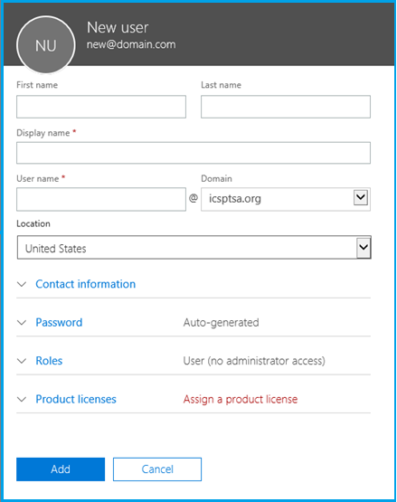This screenshot has width=397, height=502.
Task: Expand Contact information chevron icon
Action: click(x=22, y=284)
